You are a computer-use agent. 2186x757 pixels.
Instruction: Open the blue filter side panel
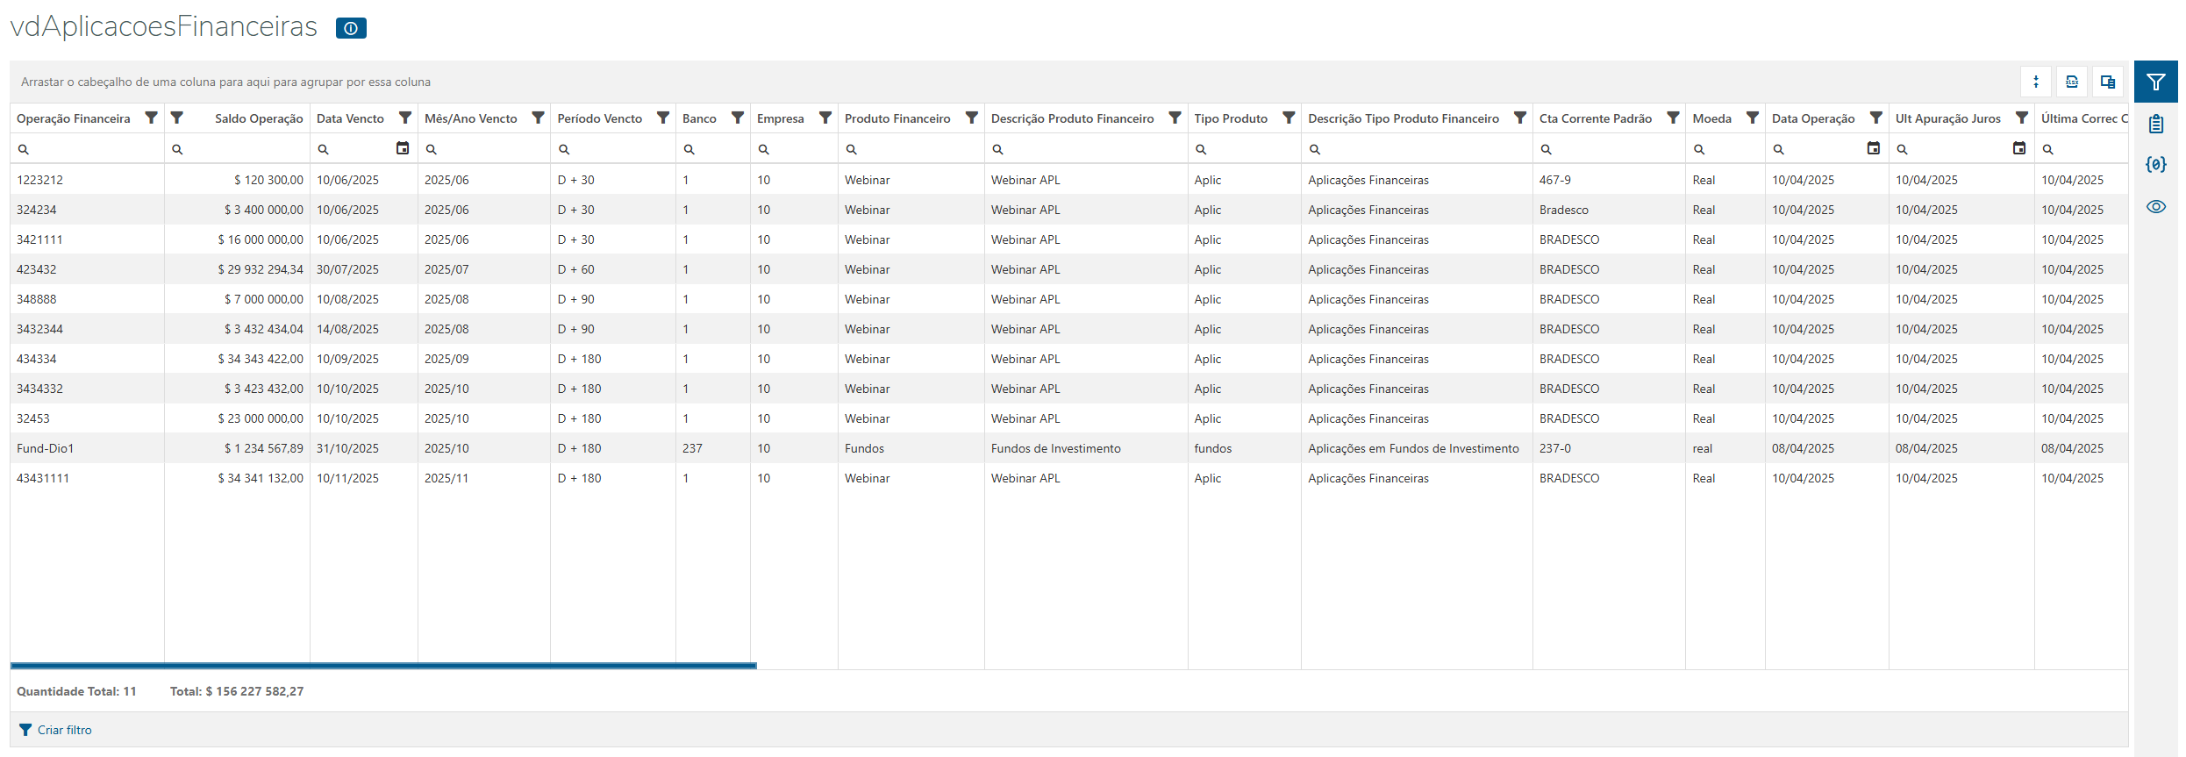[x=2155, y=82]
